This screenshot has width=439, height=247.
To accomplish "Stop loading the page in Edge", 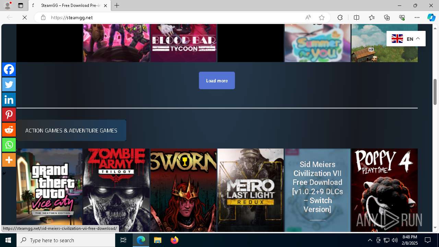I will click(25, 17).
